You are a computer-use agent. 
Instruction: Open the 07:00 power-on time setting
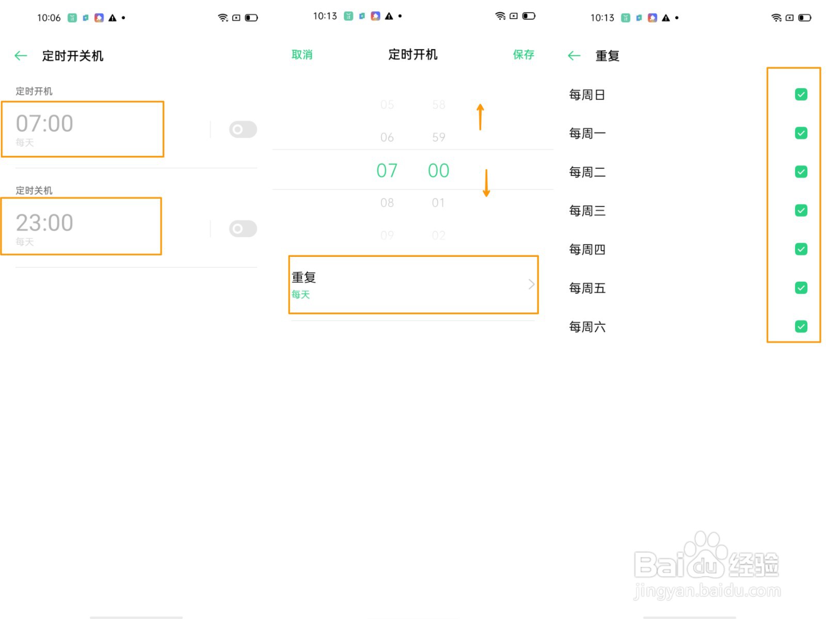(x=83, y=129)
